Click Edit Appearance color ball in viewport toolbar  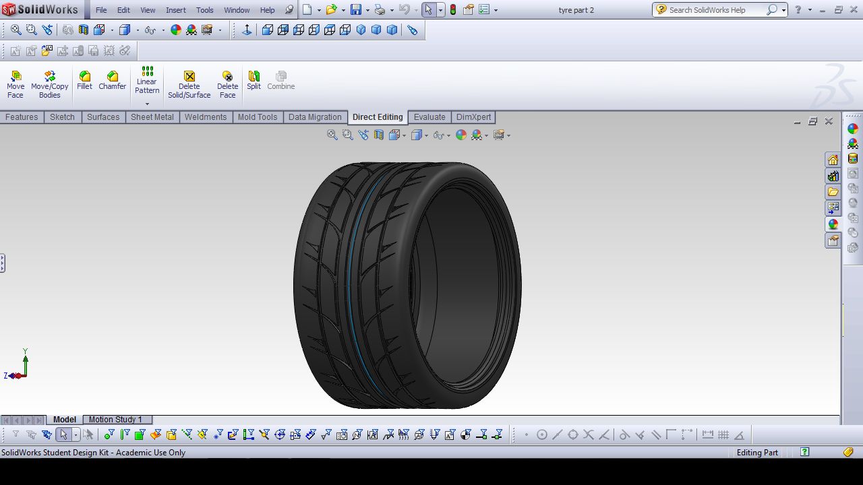[x=461, y=135]
